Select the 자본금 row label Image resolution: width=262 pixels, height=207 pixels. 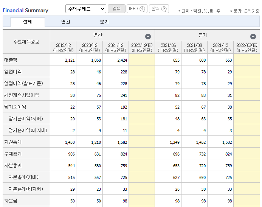(11, 201)
